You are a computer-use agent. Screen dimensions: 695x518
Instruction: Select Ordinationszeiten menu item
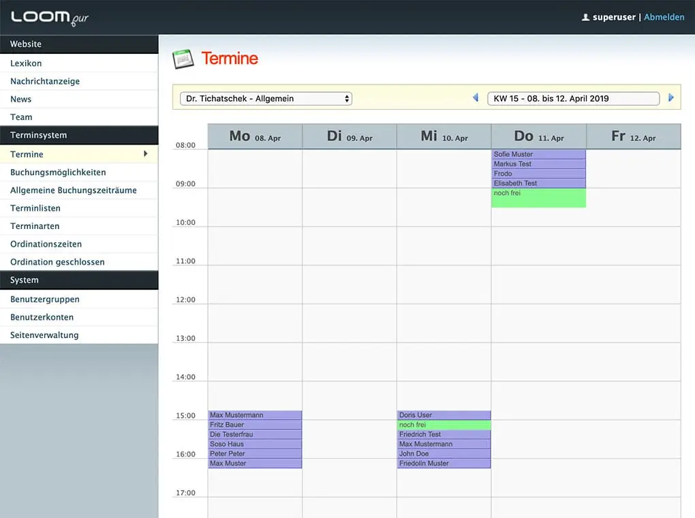[46, 244]
